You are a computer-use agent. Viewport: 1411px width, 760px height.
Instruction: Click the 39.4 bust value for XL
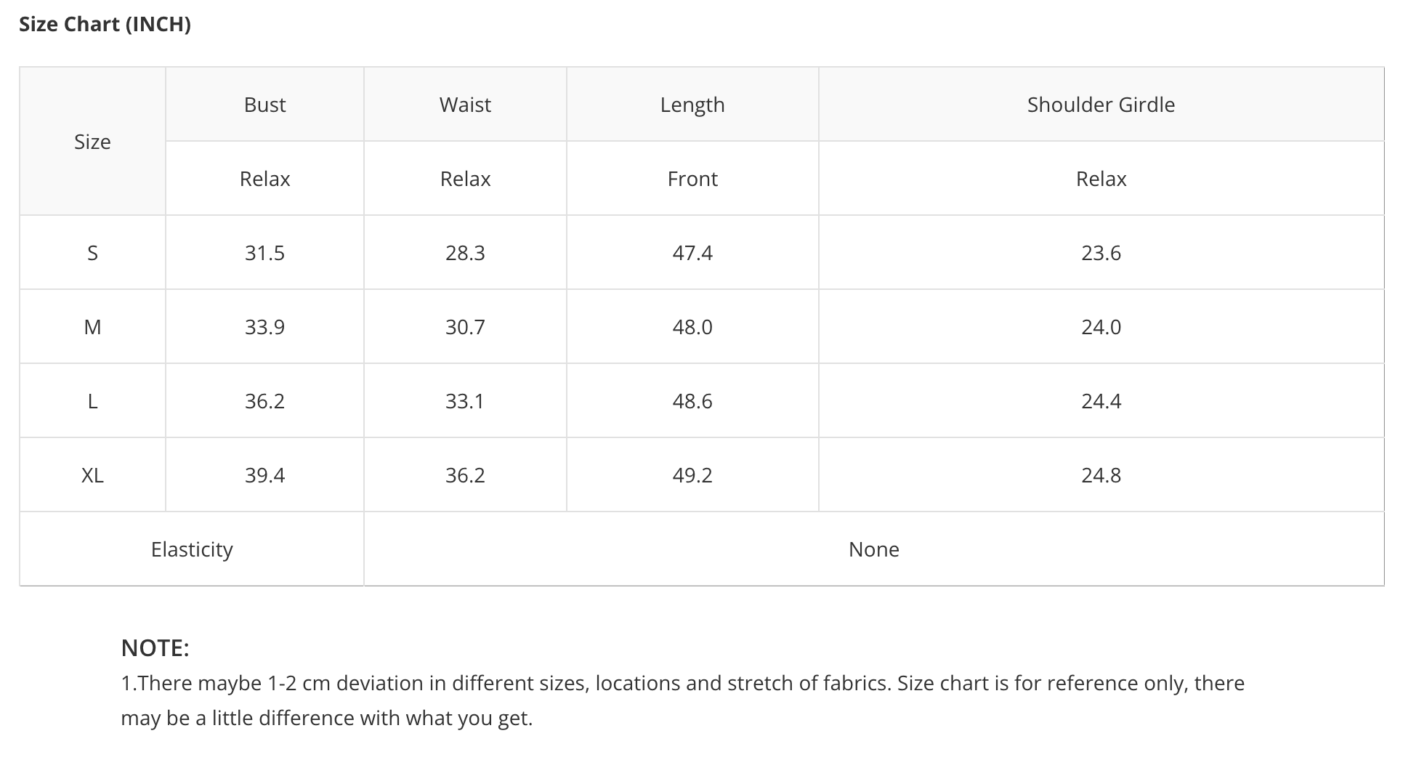click(x=264, y=475)
